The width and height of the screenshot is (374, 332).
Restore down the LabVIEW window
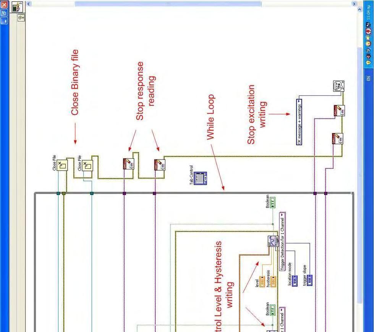click(x=5, y=13)
